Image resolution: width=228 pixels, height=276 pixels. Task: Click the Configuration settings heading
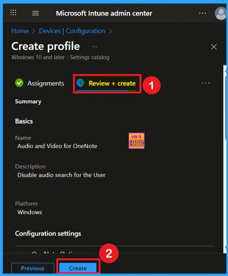pos(48,234)
